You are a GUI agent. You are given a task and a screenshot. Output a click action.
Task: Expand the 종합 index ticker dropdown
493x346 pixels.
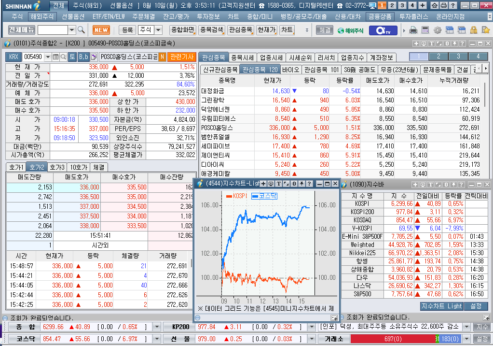[157, 327]
